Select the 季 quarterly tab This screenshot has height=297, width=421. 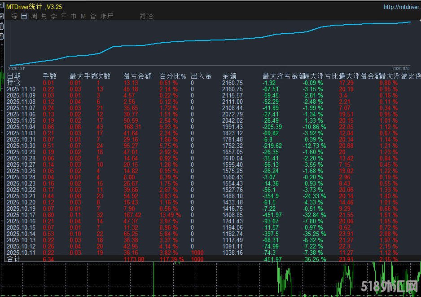point(54,16)
